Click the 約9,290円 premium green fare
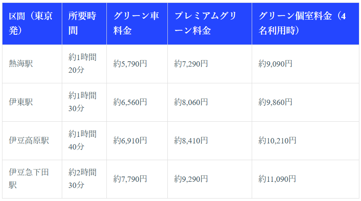The height and width of the screenshot is (201, 361). coord(191,179)
